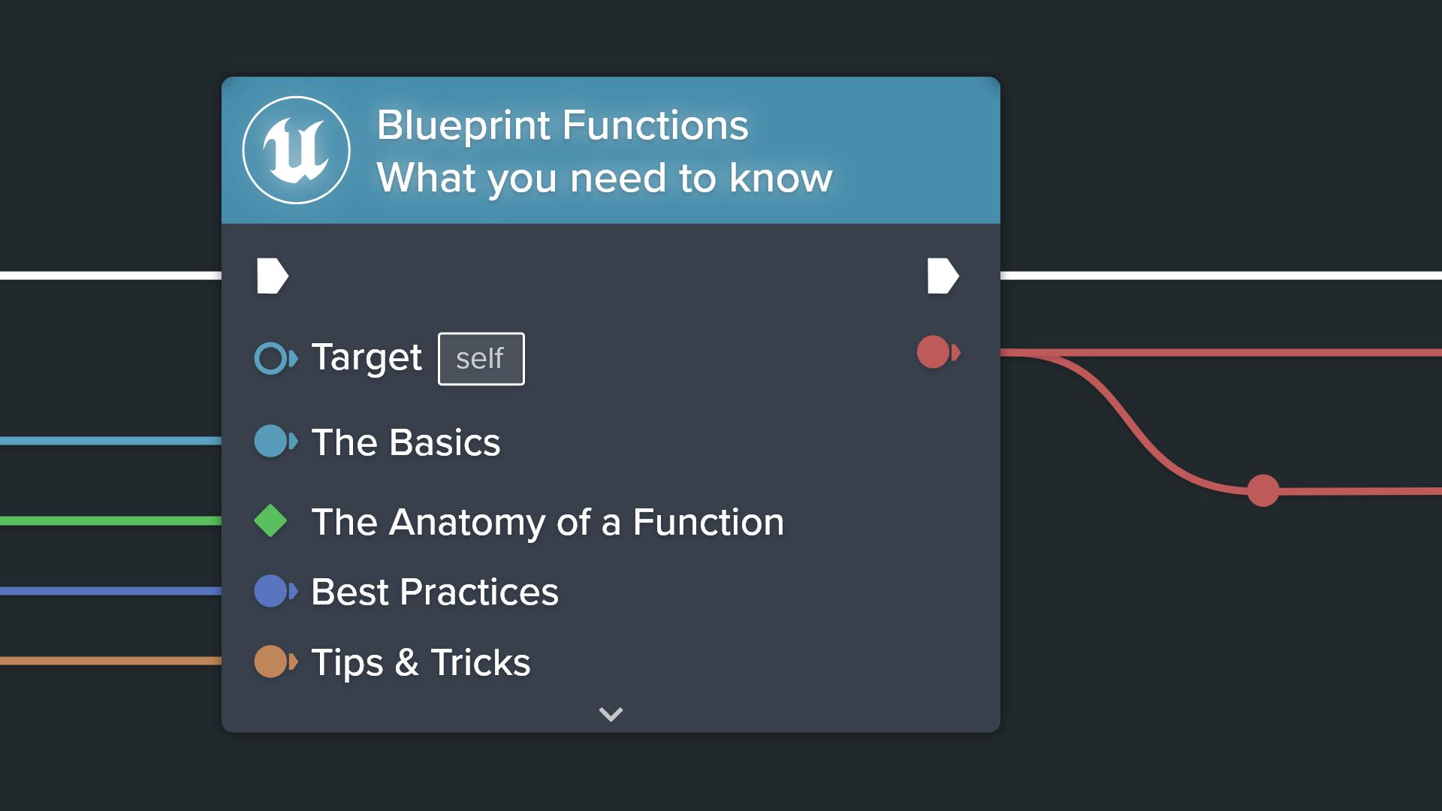Click the input execution pin
This screenshot has width=1442, height=811.
(272, 276)
